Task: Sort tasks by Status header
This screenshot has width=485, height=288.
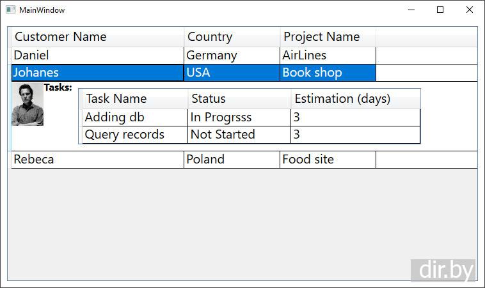Action: 209,99
